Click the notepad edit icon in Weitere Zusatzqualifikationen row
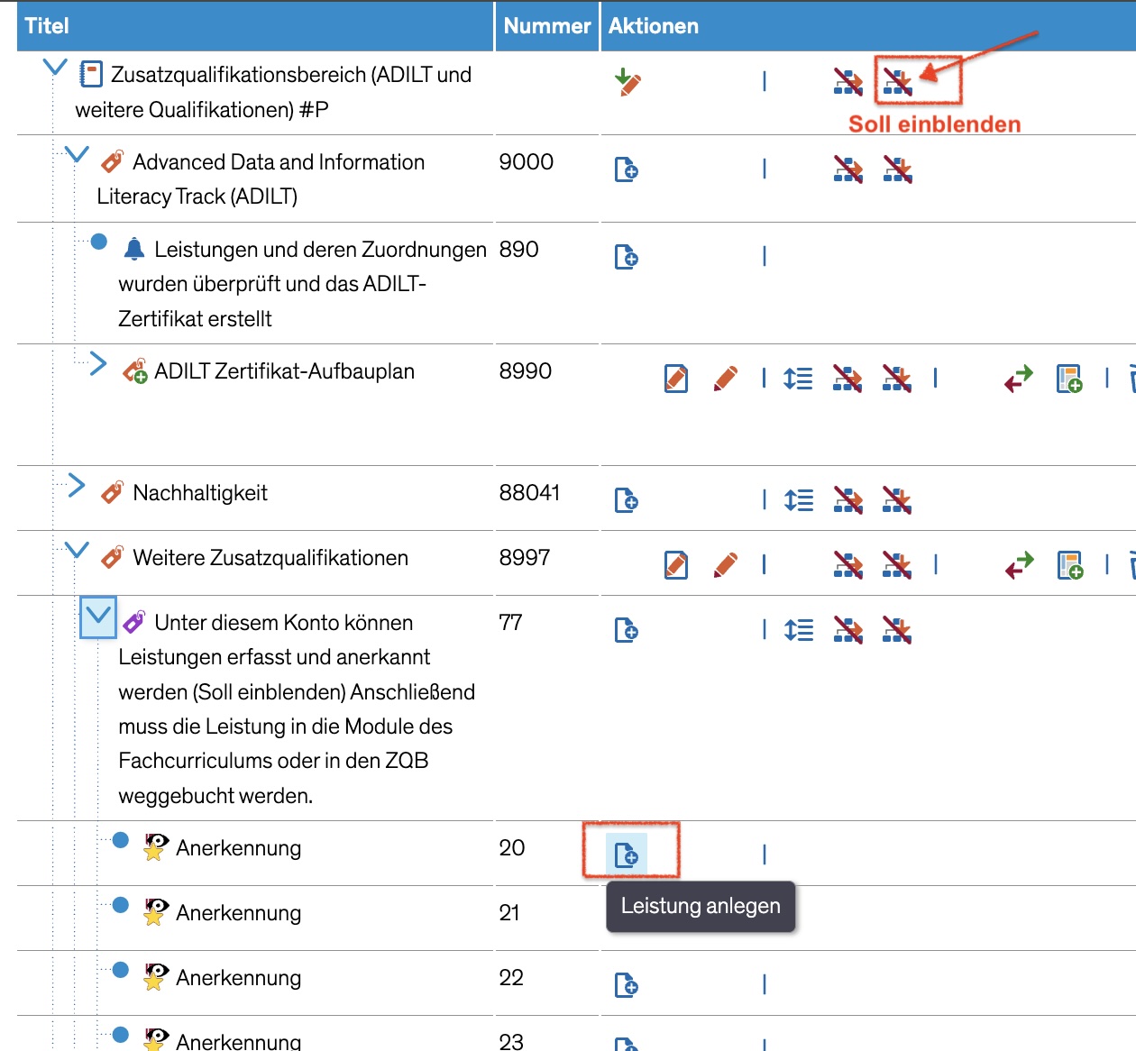 click(x=676, y=565)
